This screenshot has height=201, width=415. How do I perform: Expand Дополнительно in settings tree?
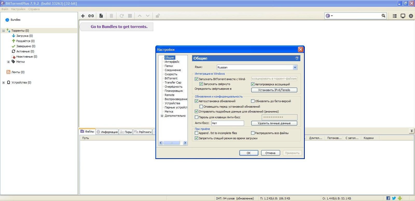tap(162, 116)
